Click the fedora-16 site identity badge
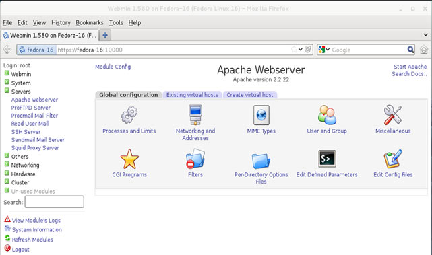 pyautogui.click(x=36, y=50)
